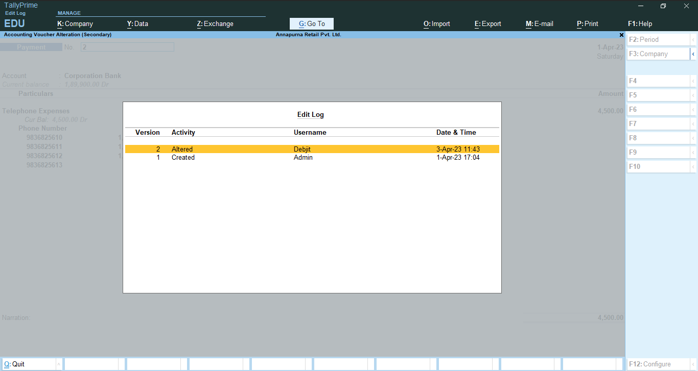Image resolution: width=698 pixels, height=371 pixels.
Task: Expand the chevron beside F9
Action: (x=693, y=152)
